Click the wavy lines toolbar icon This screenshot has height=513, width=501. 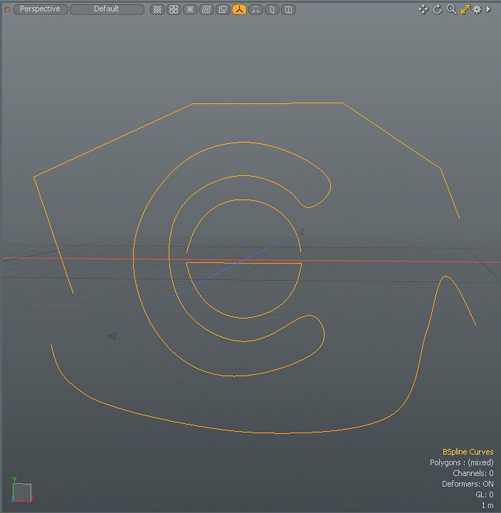[206, 9]
